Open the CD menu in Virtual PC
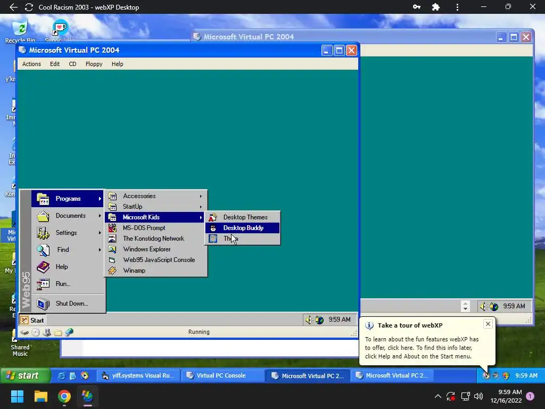The height and width of the screenshot is (409, 545). tap(72, 64)
